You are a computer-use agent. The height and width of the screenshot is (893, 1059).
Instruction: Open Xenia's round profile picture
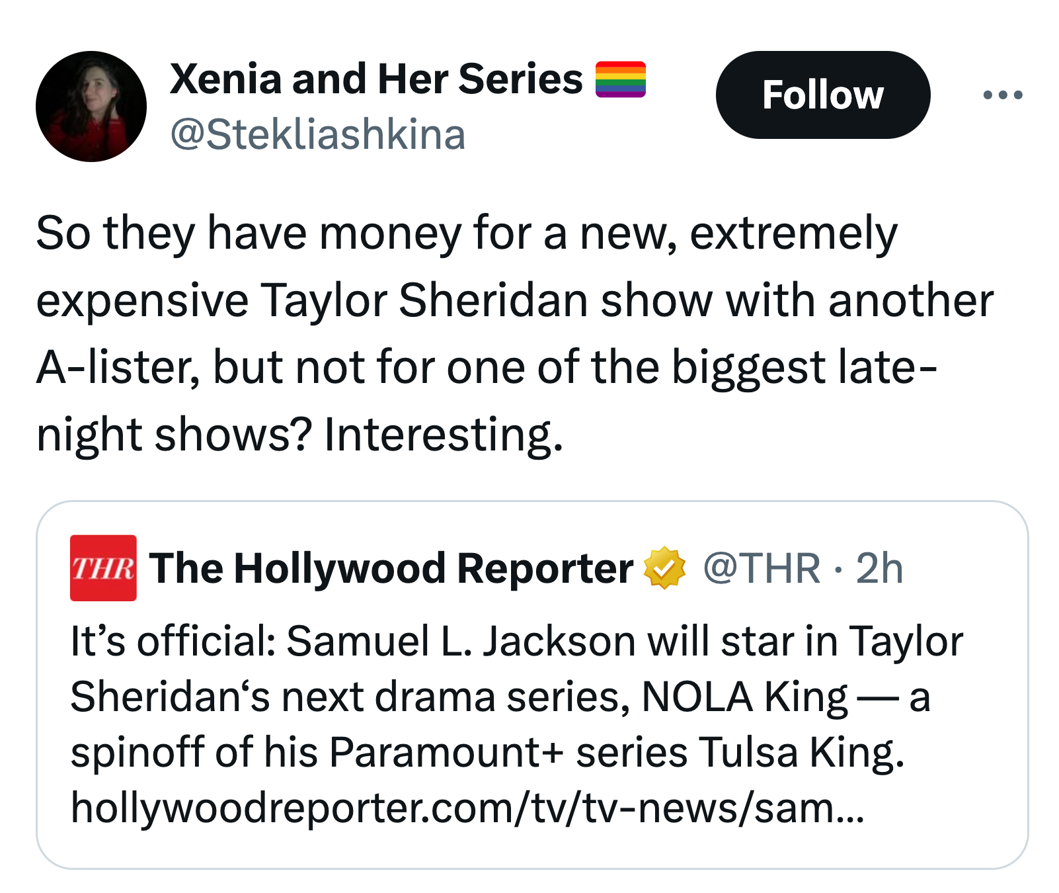(91, 106)
